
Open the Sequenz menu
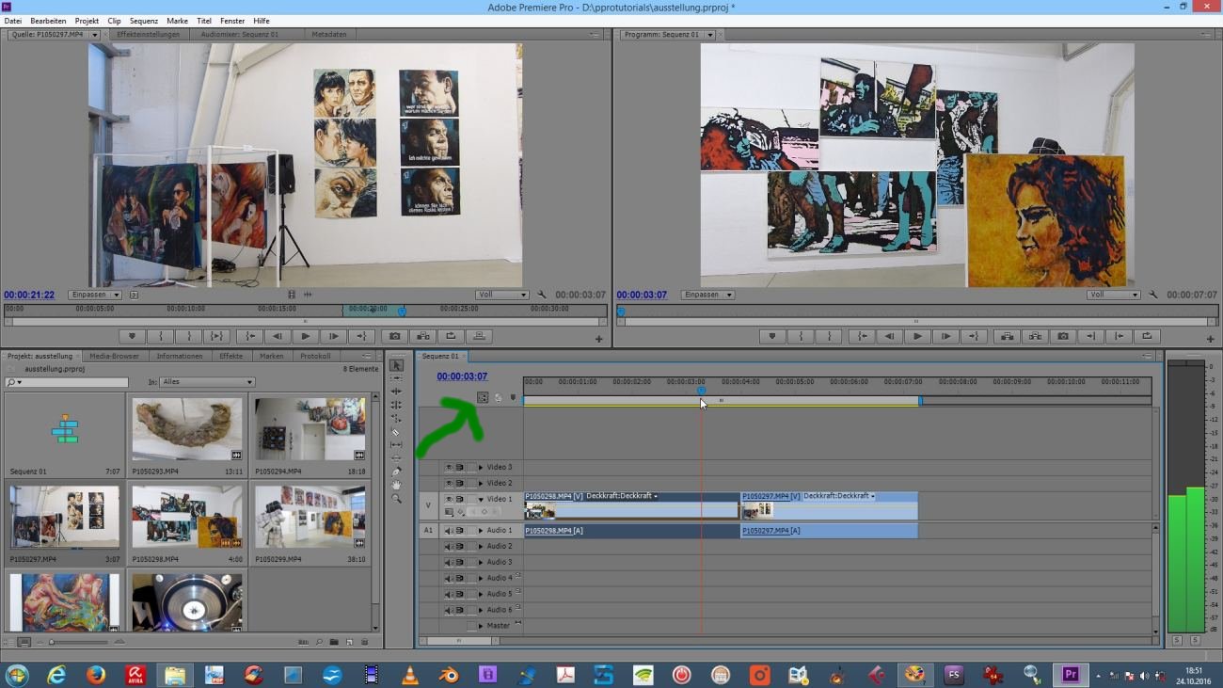[x=144, y=21]
